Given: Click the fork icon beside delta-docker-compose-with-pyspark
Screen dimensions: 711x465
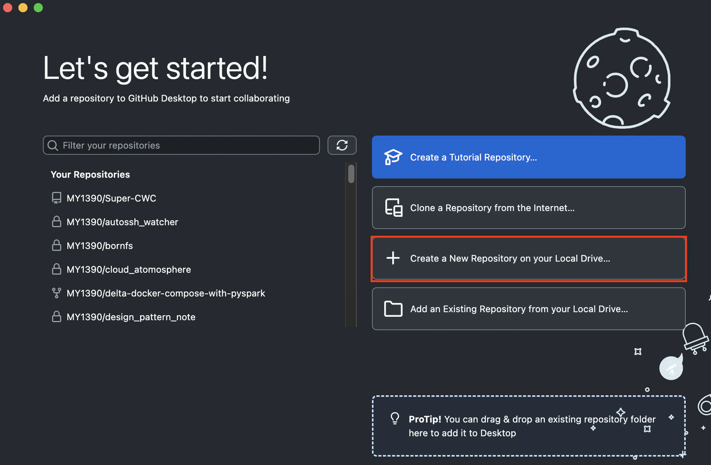Looking at the screenshot, I should click(57, 293).
